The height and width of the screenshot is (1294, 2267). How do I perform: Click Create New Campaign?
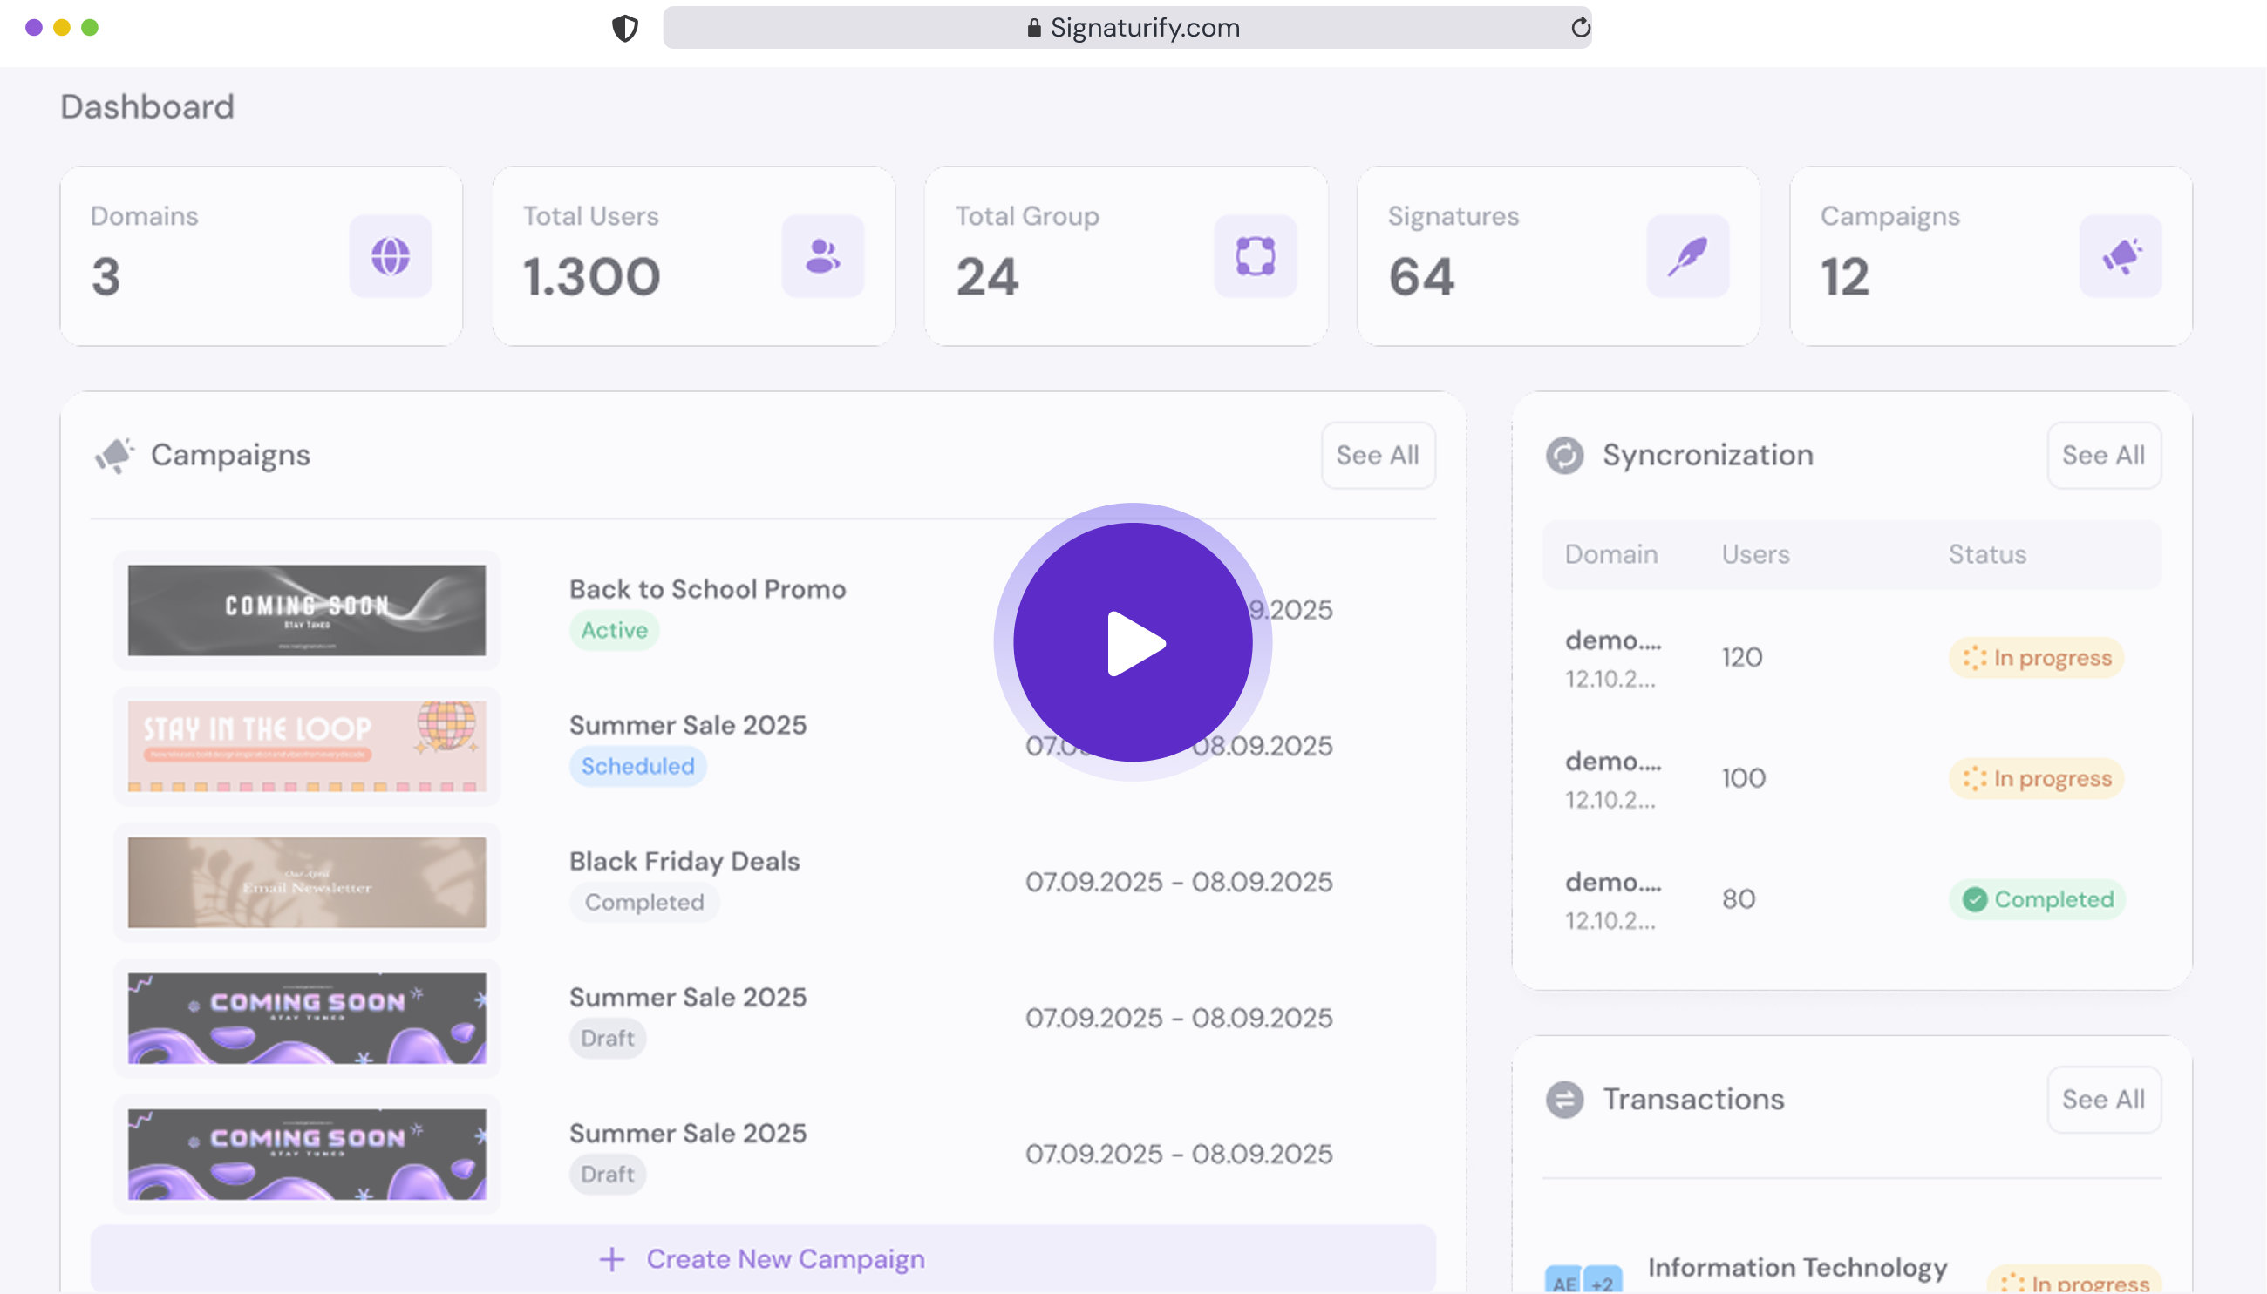pyautogui.click(x=762, y=1257)
